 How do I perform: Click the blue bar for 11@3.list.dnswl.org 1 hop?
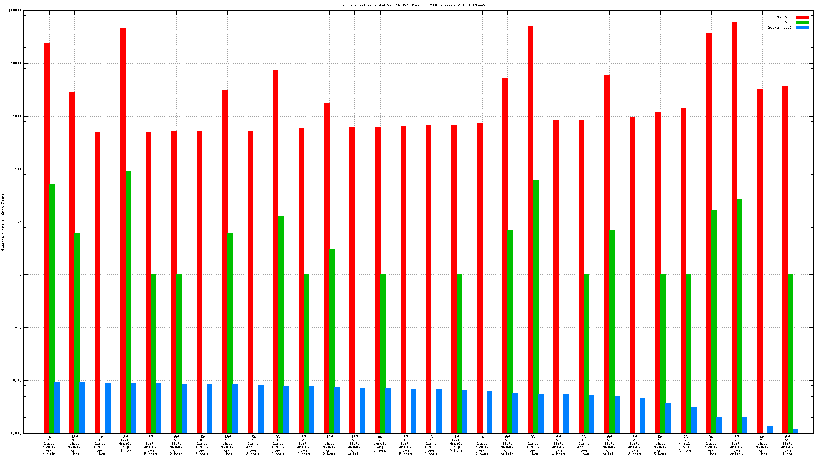[108, 408]
